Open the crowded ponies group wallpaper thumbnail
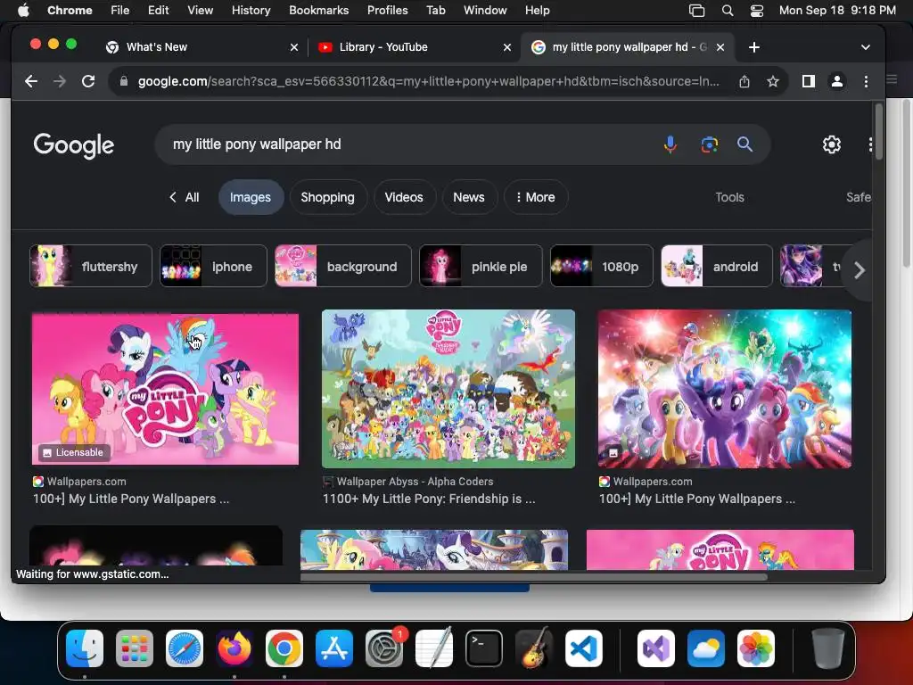The image size is (913, 685). tap(448, 389)
